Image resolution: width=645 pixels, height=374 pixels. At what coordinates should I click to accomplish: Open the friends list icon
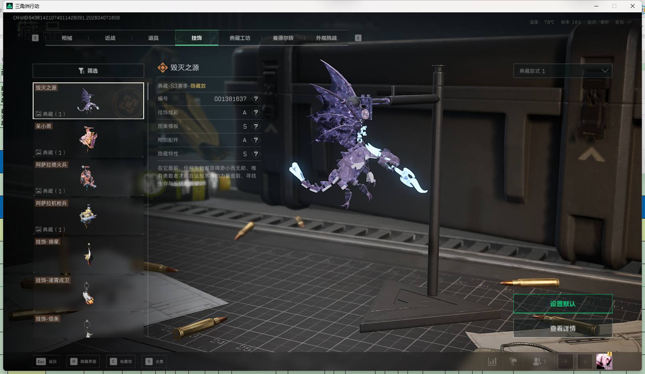[x=538, y=362]
